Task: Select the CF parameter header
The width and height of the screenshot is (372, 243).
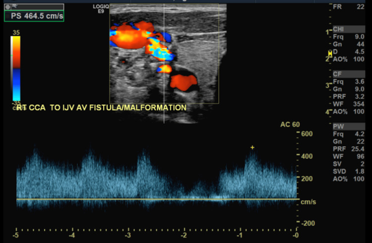Action: click(x=349, y=74)
